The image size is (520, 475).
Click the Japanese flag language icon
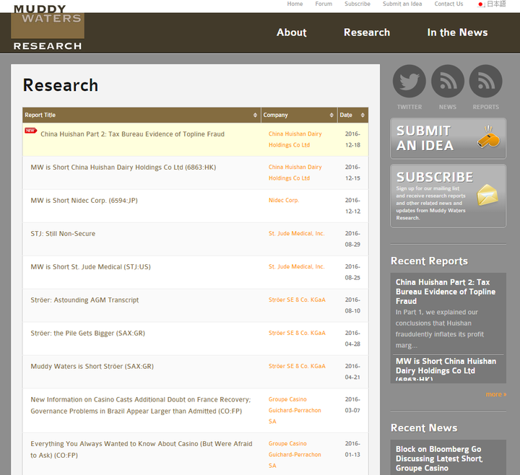tap(480, 4)
